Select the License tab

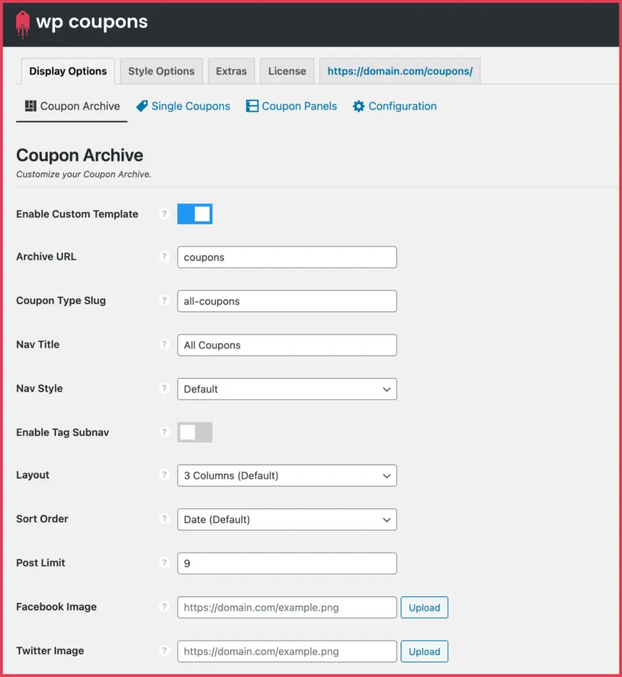click(286, 71)
